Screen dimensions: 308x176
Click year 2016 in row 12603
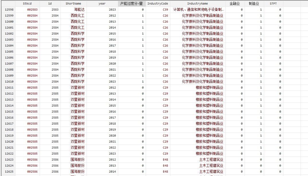click(x=112, y=40)
